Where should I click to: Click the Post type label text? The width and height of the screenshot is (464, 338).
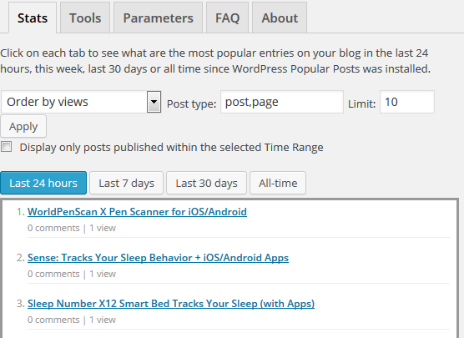coord(191,103)
